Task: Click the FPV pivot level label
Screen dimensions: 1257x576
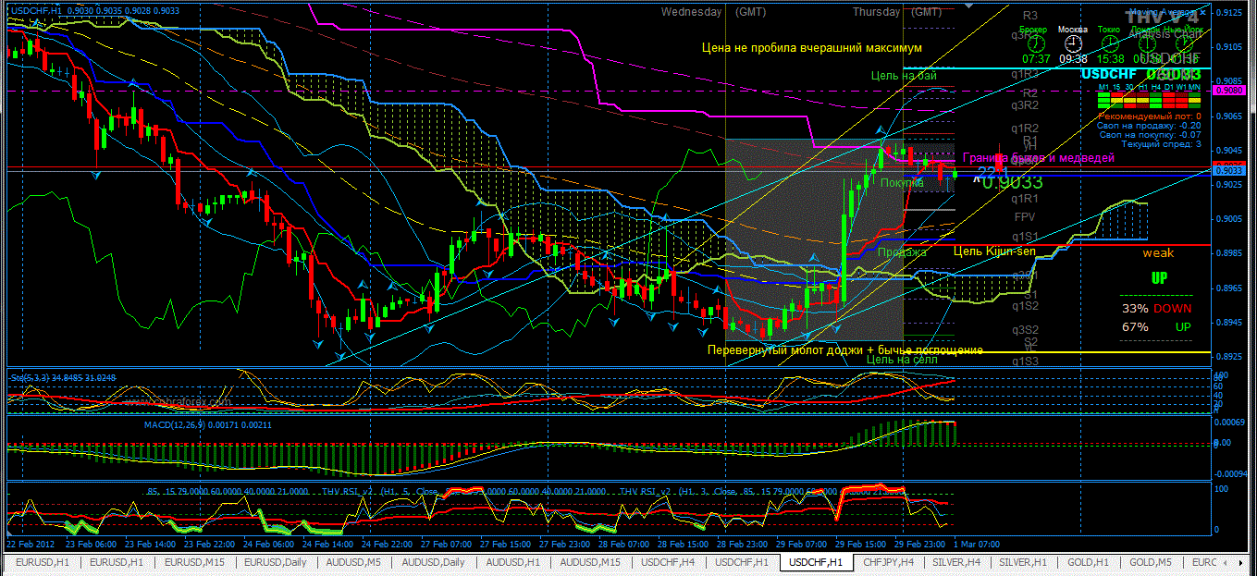Action: tap(1025, 216)
